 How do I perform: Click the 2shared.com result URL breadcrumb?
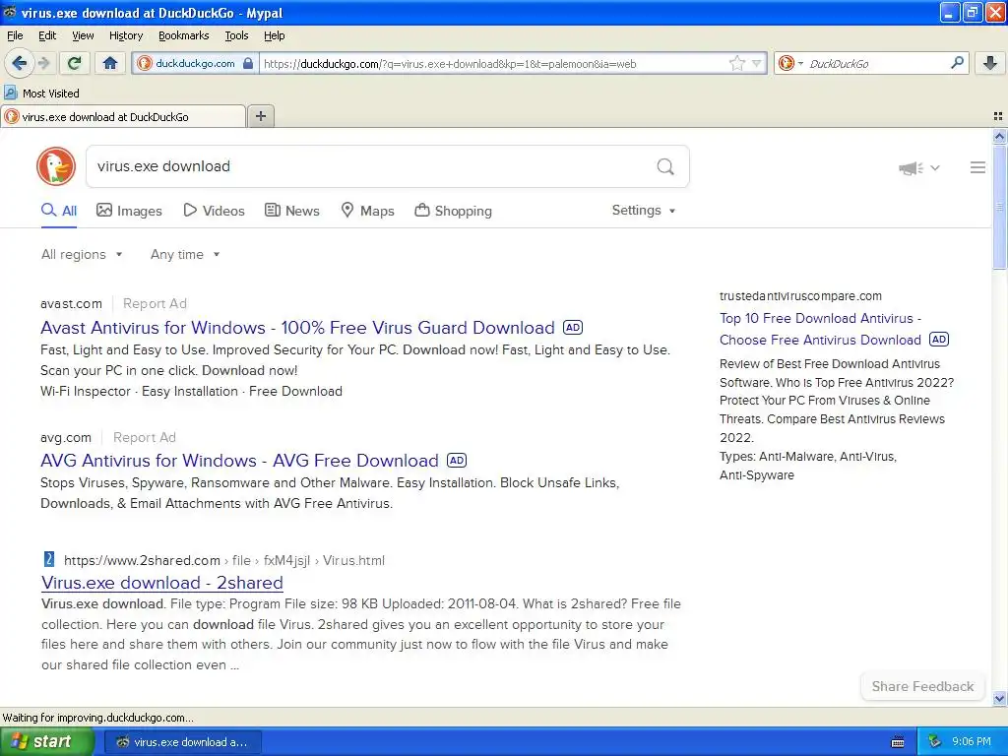[x=224, y=560]
